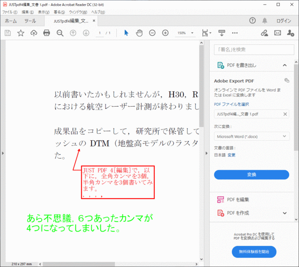Click the document scroll down arrow
The width and height of the screenshot is (299, 267).
tap(201, 259)
